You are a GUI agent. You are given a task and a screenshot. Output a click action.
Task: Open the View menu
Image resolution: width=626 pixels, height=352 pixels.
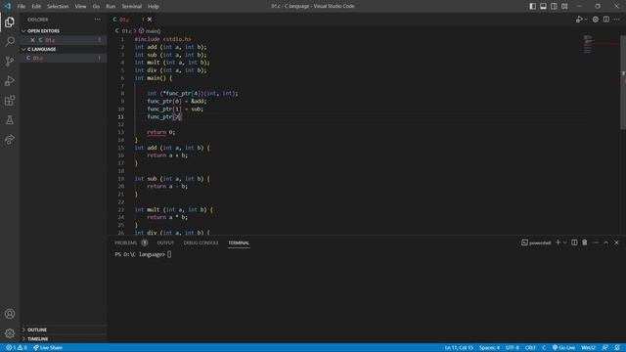pyautogui.click(x=80, y=6)
